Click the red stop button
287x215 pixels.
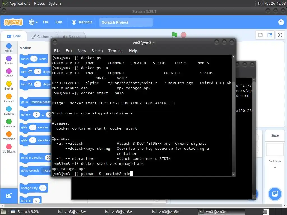pyautogui.click(x=183, y=35)
